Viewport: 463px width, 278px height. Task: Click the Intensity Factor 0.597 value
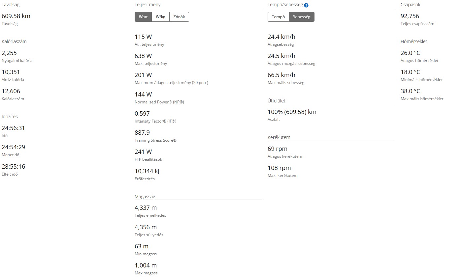[142, 114]
